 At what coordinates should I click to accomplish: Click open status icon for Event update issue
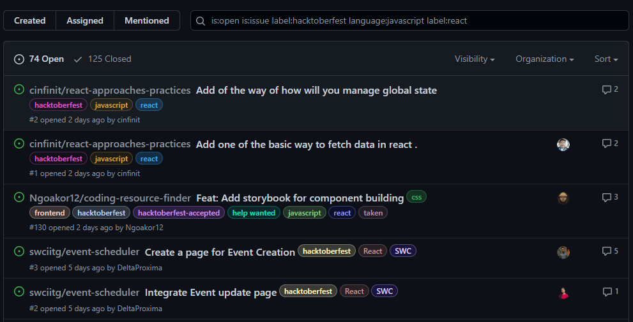[19, 291]
